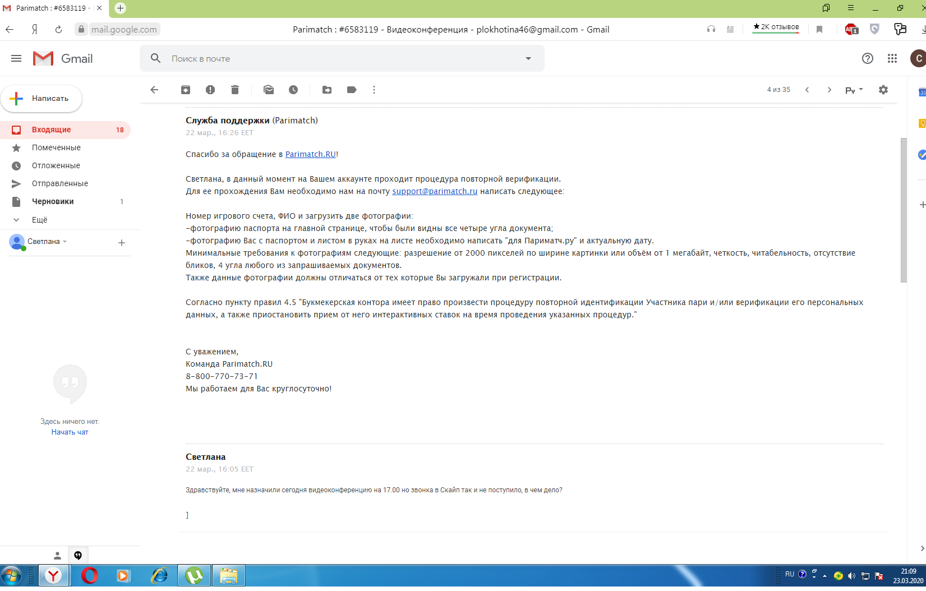Open the support@parimatch.ru email link
926x591 pixels.
(435, 191)
